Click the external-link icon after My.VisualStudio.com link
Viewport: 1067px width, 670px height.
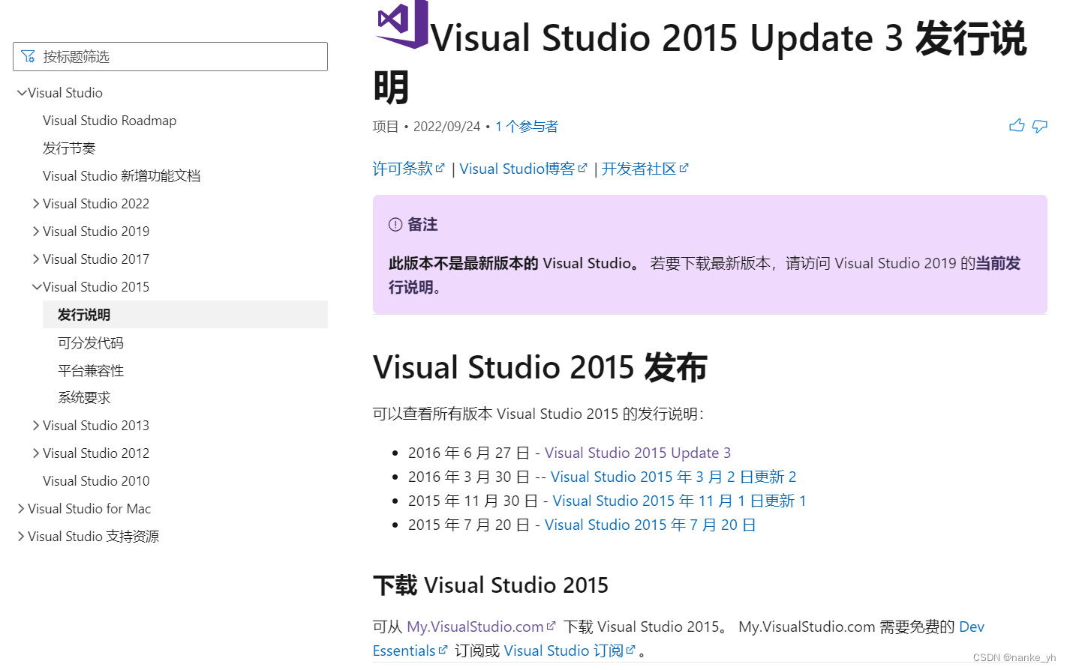click(552, 626)
